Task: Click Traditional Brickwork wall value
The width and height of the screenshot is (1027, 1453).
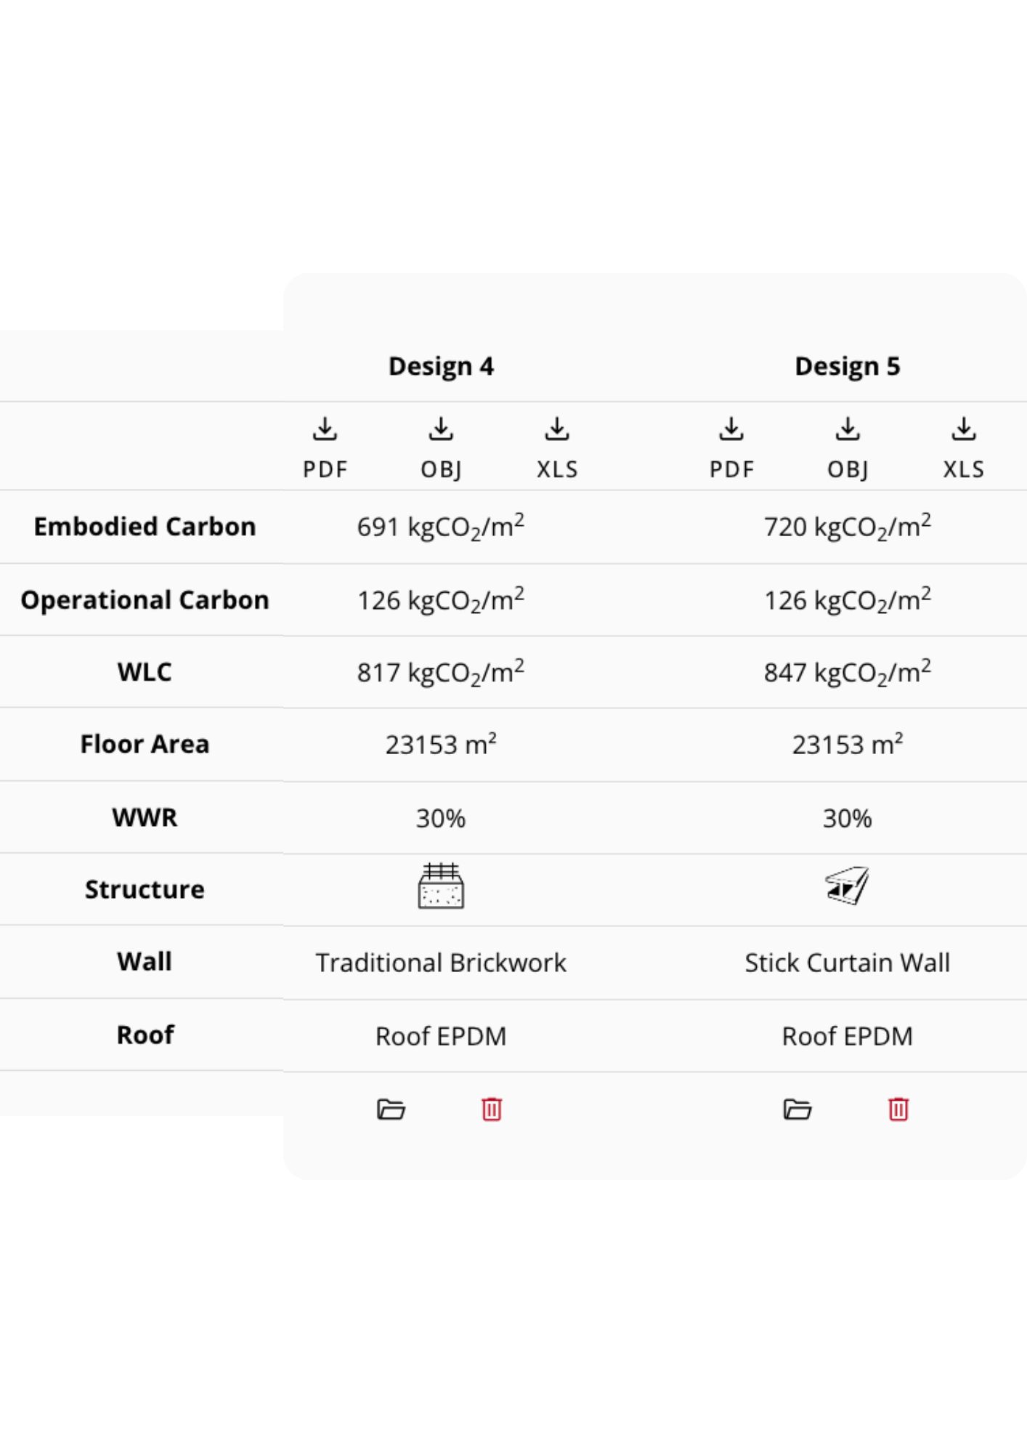Action: (441, 963)
